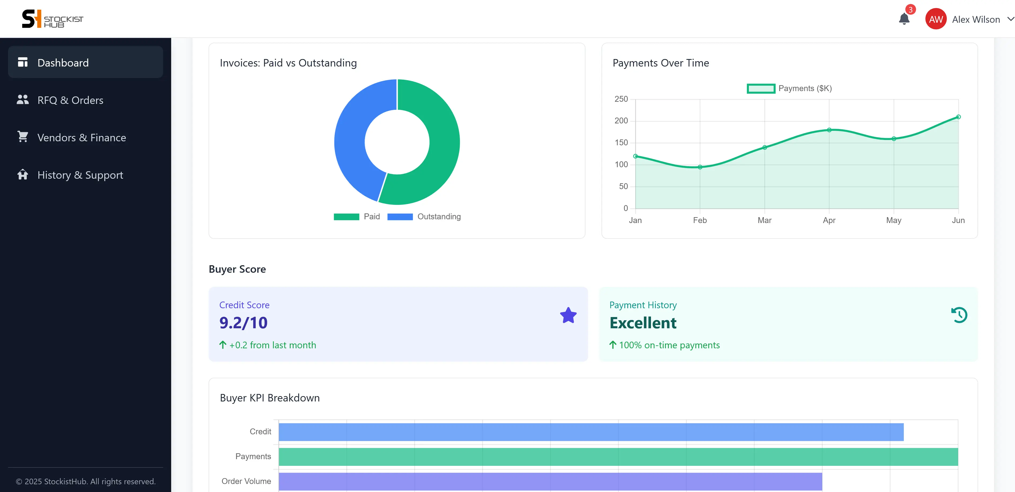
Task: Click the Jun data point on chart
Action: coord(959,117)
